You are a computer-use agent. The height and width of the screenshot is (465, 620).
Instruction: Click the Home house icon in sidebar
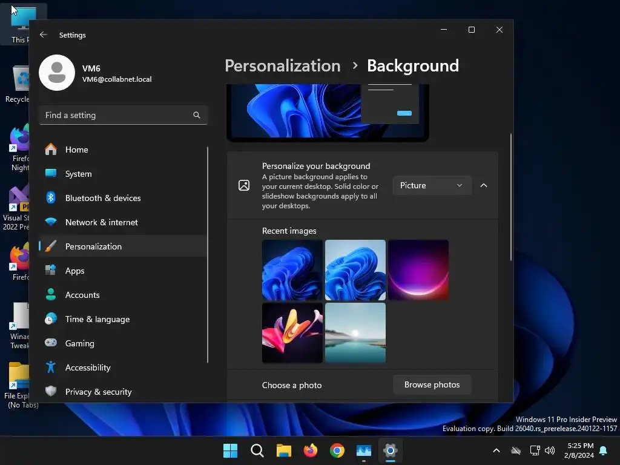(x=51, y=150)
